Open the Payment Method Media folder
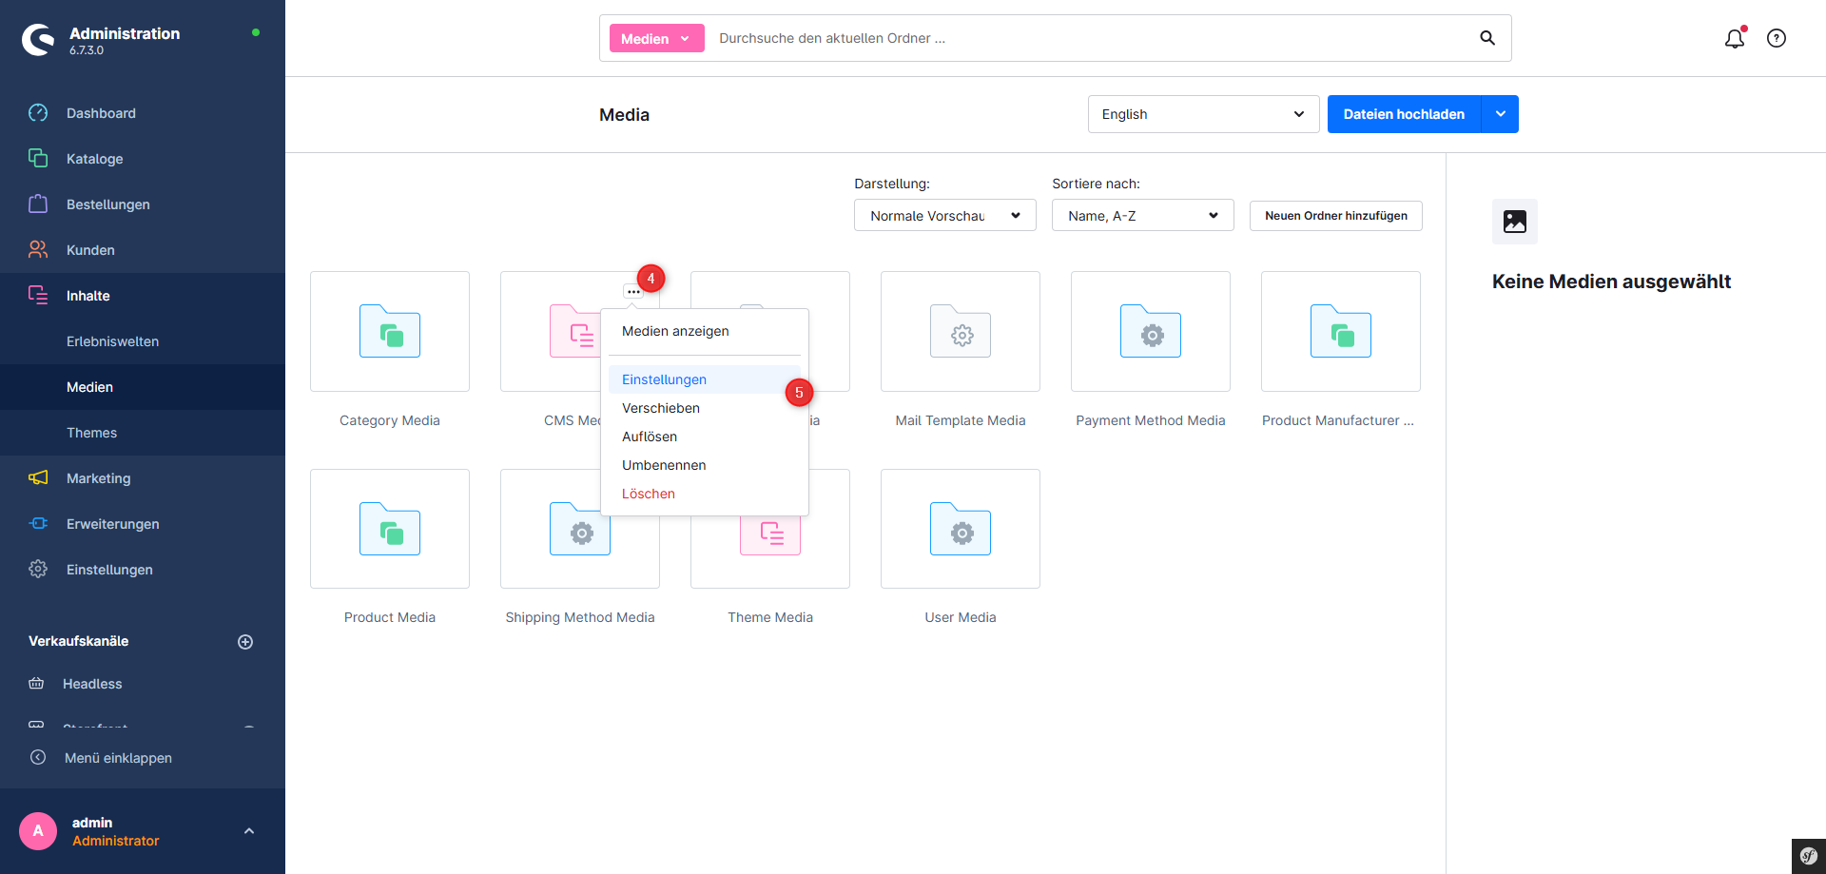This screenshot has height=874, width=1826. pyautogui.click(x=1151, y=331)
